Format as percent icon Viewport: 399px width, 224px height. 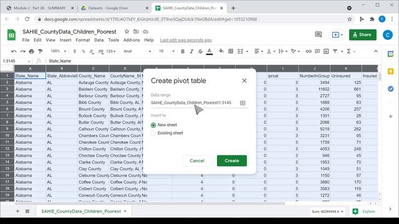83,51
